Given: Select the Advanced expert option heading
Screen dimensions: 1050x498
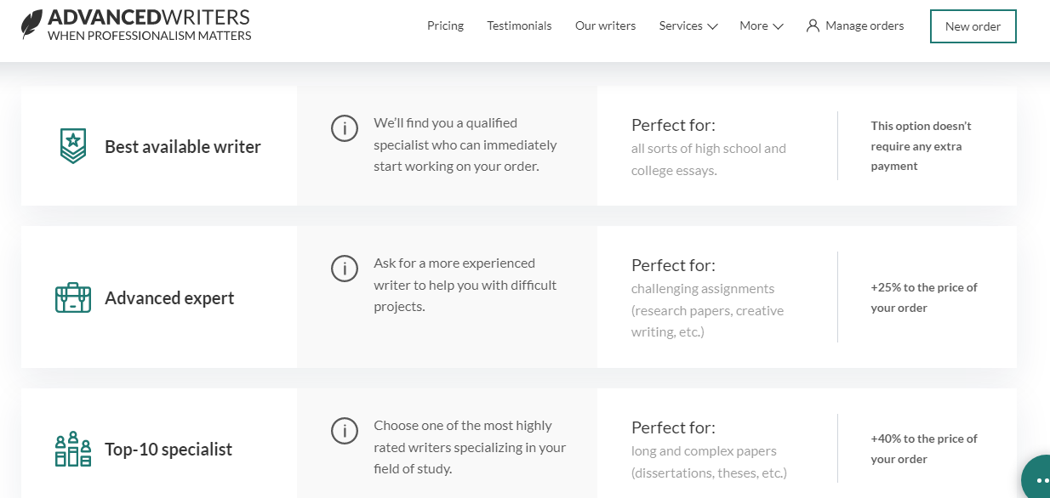Looking at the screenshot, I should [x=169, y=298].
